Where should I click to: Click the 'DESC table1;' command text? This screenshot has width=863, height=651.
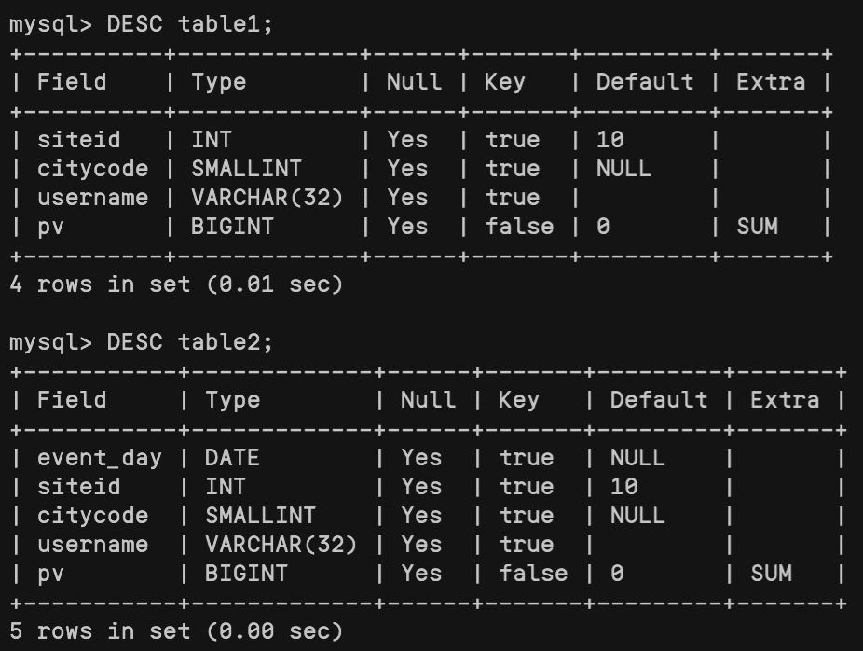point(190,24)
